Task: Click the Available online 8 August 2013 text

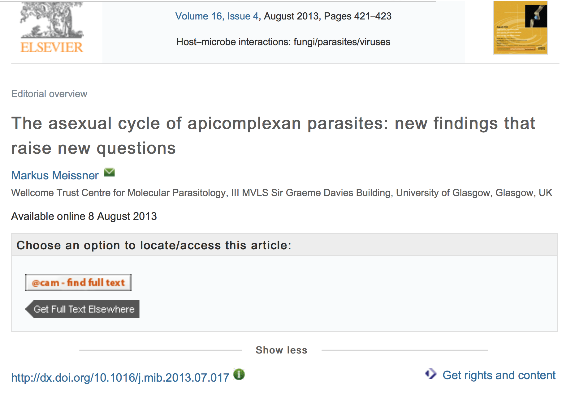Action: [x=84, y=216]
